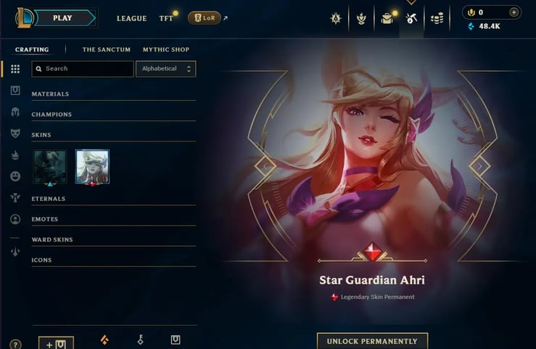Select the Star Guardian Ahri skin thumbnail
This screenshot has width=536, height=349.
(x=92, y=166)
